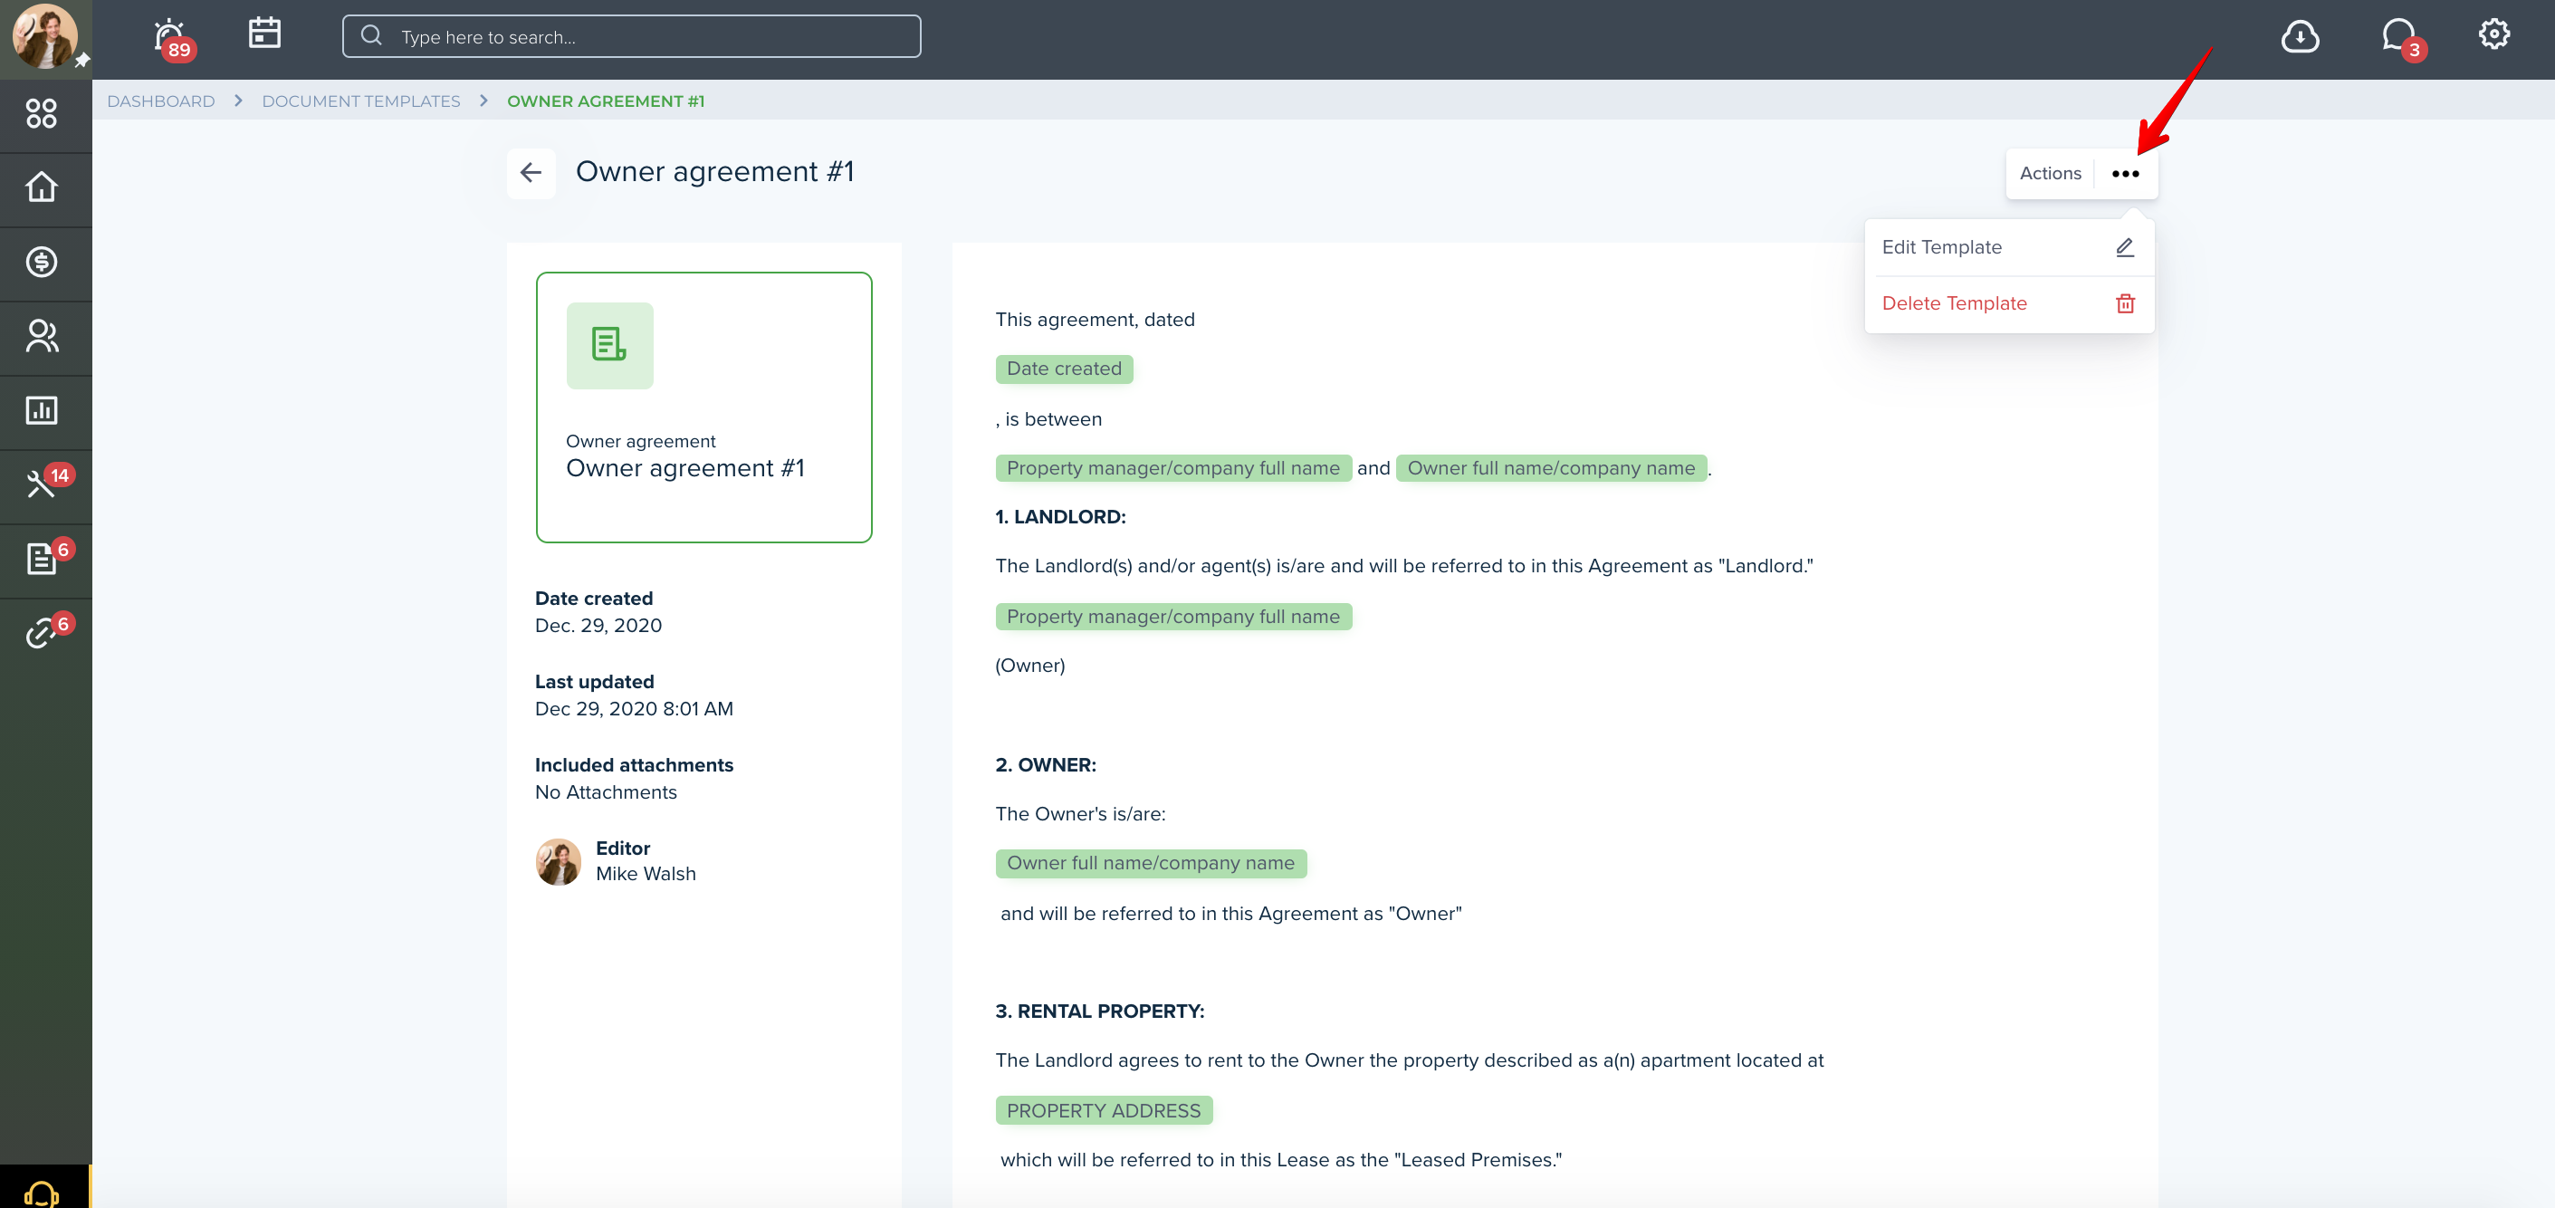The image size is (2555, 1208).
Task: Click Owner full name tag after 'and'
Action: click(x=1551, y=468)
